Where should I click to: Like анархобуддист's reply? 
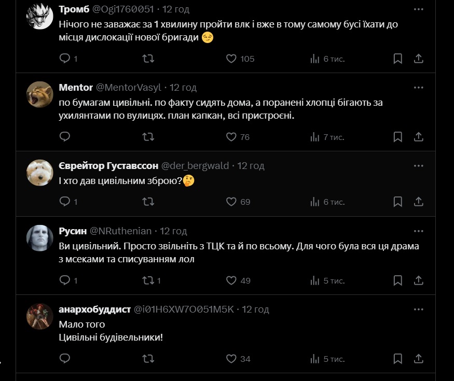(231, 359)
